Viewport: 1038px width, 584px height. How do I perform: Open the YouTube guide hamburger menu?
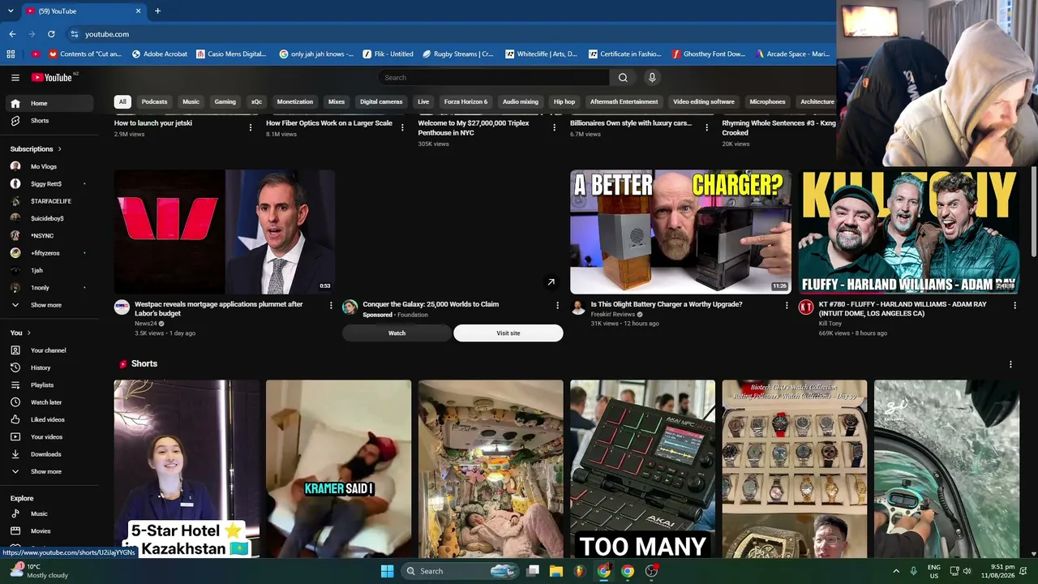15,77
